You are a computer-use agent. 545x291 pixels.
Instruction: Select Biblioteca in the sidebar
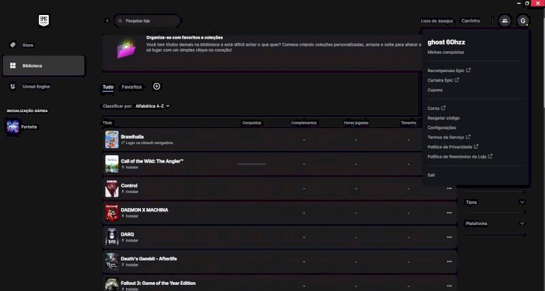44,65
